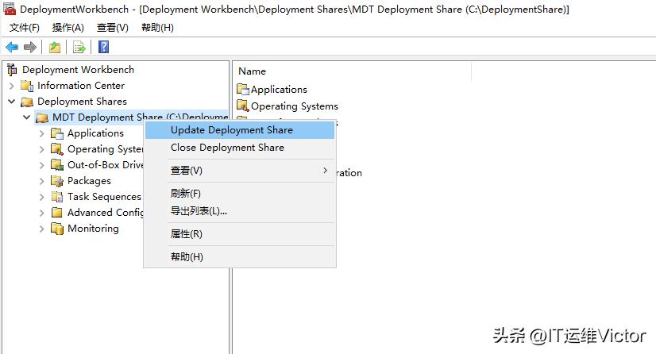Select the Applications label in the tree
656x354 pixels.
click(x=96, y=133)
